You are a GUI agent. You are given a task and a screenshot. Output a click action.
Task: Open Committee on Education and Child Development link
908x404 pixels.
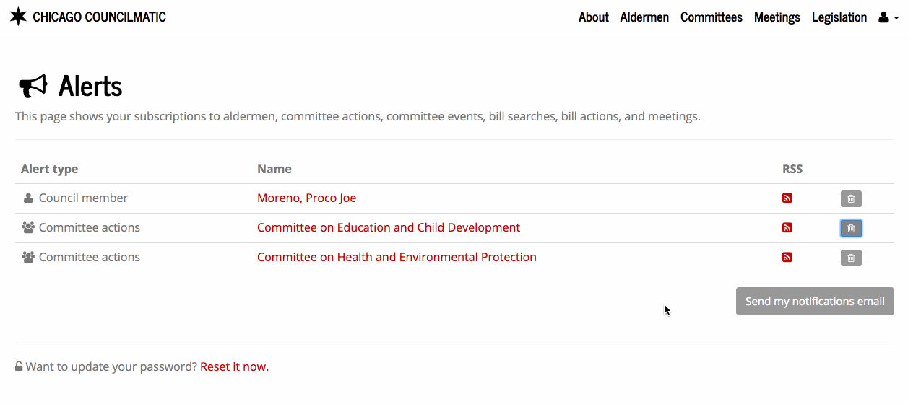click(x=389, y=227)
